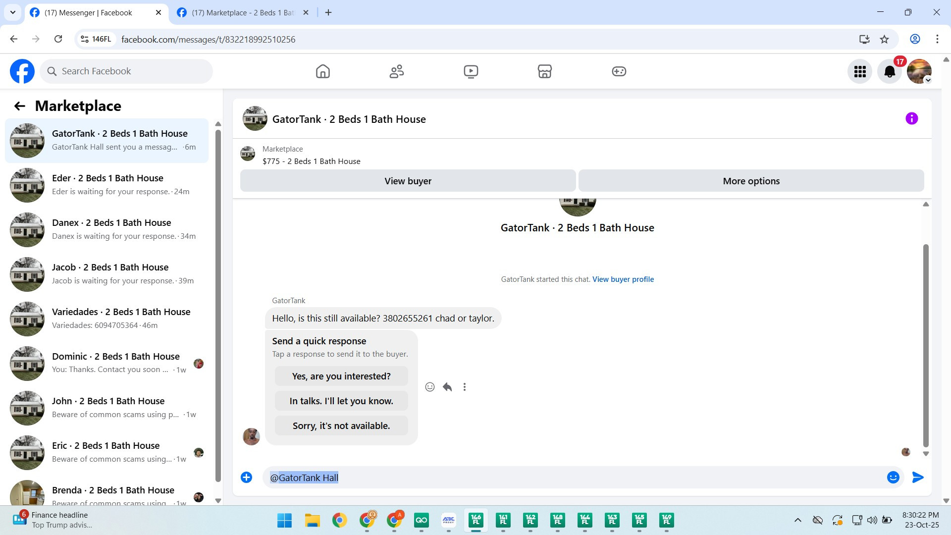The height and width of the screenshot is (535, 951).
Task: Open the emoji picker in message box
Action: tap(893, 477)
